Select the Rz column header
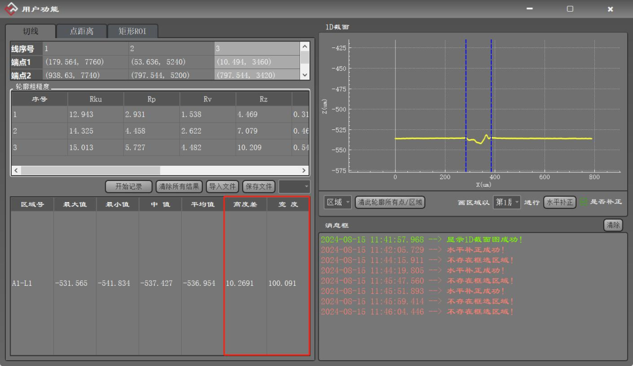The height and width of the screenshot is (366, 633). click(263, 100)
